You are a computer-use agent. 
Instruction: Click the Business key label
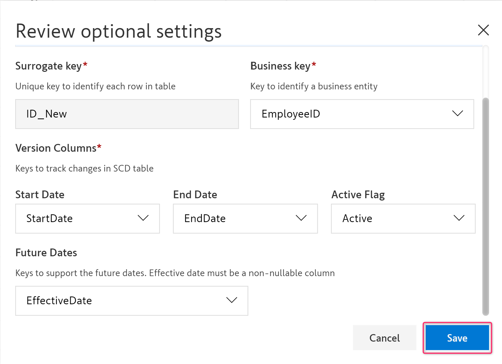[280, 66]
